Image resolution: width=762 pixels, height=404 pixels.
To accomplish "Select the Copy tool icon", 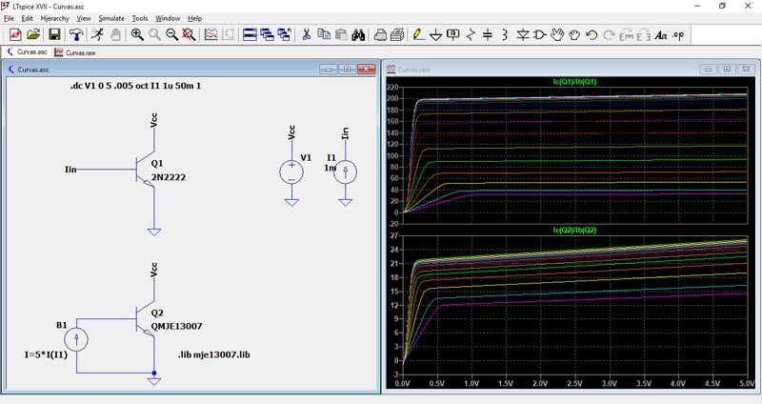I will pos(324,34).
